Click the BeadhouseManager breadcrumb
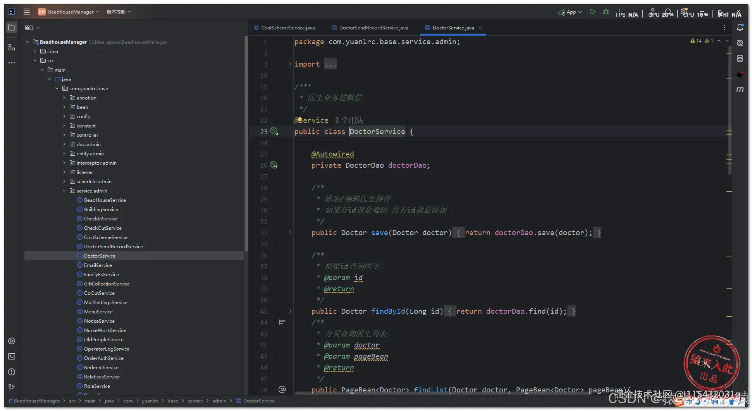 (34, 401)
